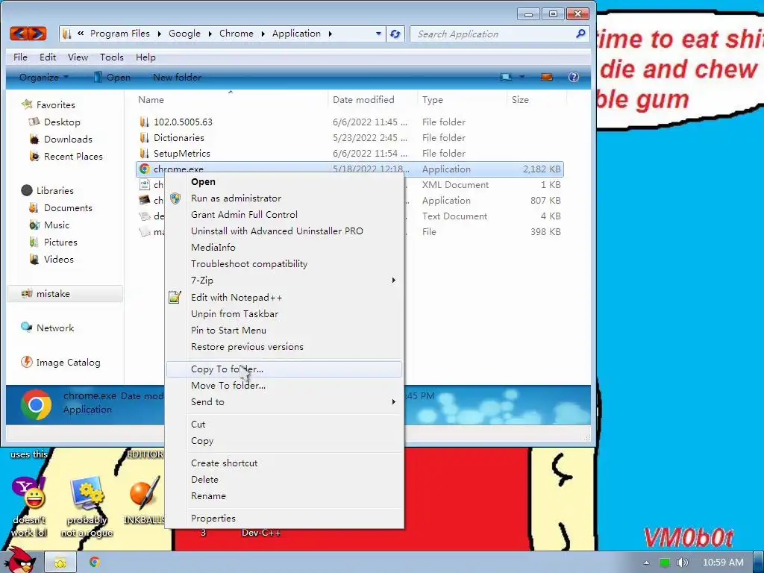Open the view options dropdown arrow
This screenshot has width=764, height=573.
(x=522, y=77)
